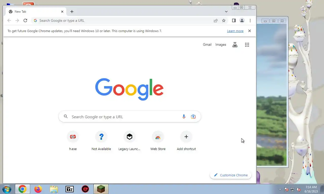The image size is (324, 194).
Task: Dismiss the Windows 7 update notice
Action: pos(250,31)
